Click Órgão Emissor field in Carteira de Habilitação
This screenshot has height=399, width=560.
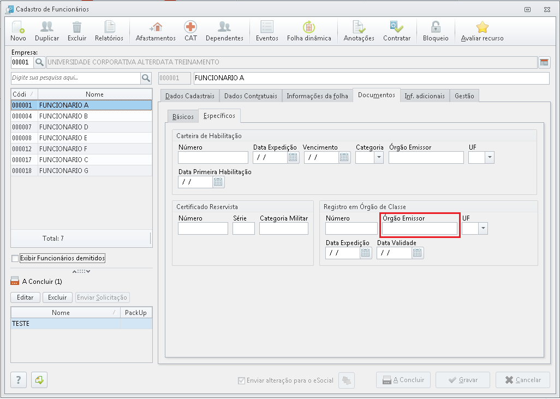tap(426, 157)
